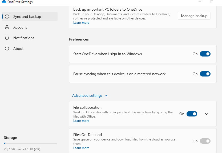Screen dimensions: 222x153
Task: Click the Sync and backup arrows icon
Action: [7, 17]
